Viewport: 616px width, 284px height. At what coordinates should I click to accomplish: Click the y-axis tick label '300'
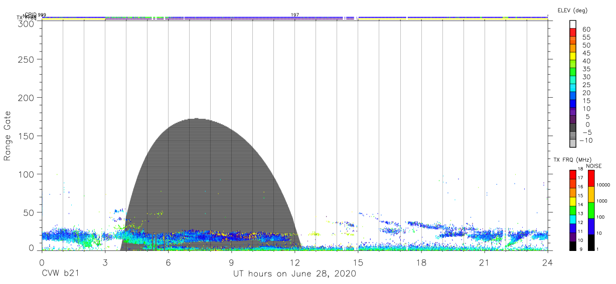[x=26, y=24]
